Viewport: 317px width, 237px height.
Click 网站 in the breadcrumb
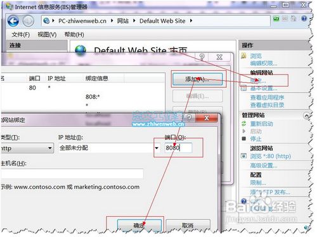123,21
